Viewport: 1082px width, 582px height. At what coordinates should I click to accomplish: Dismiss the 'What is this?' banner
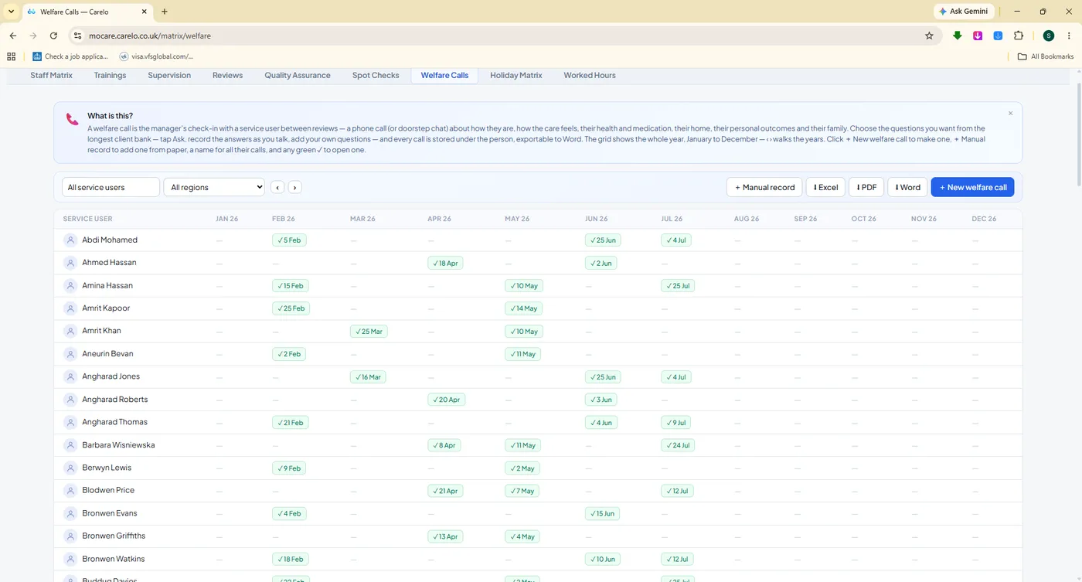1010,114
